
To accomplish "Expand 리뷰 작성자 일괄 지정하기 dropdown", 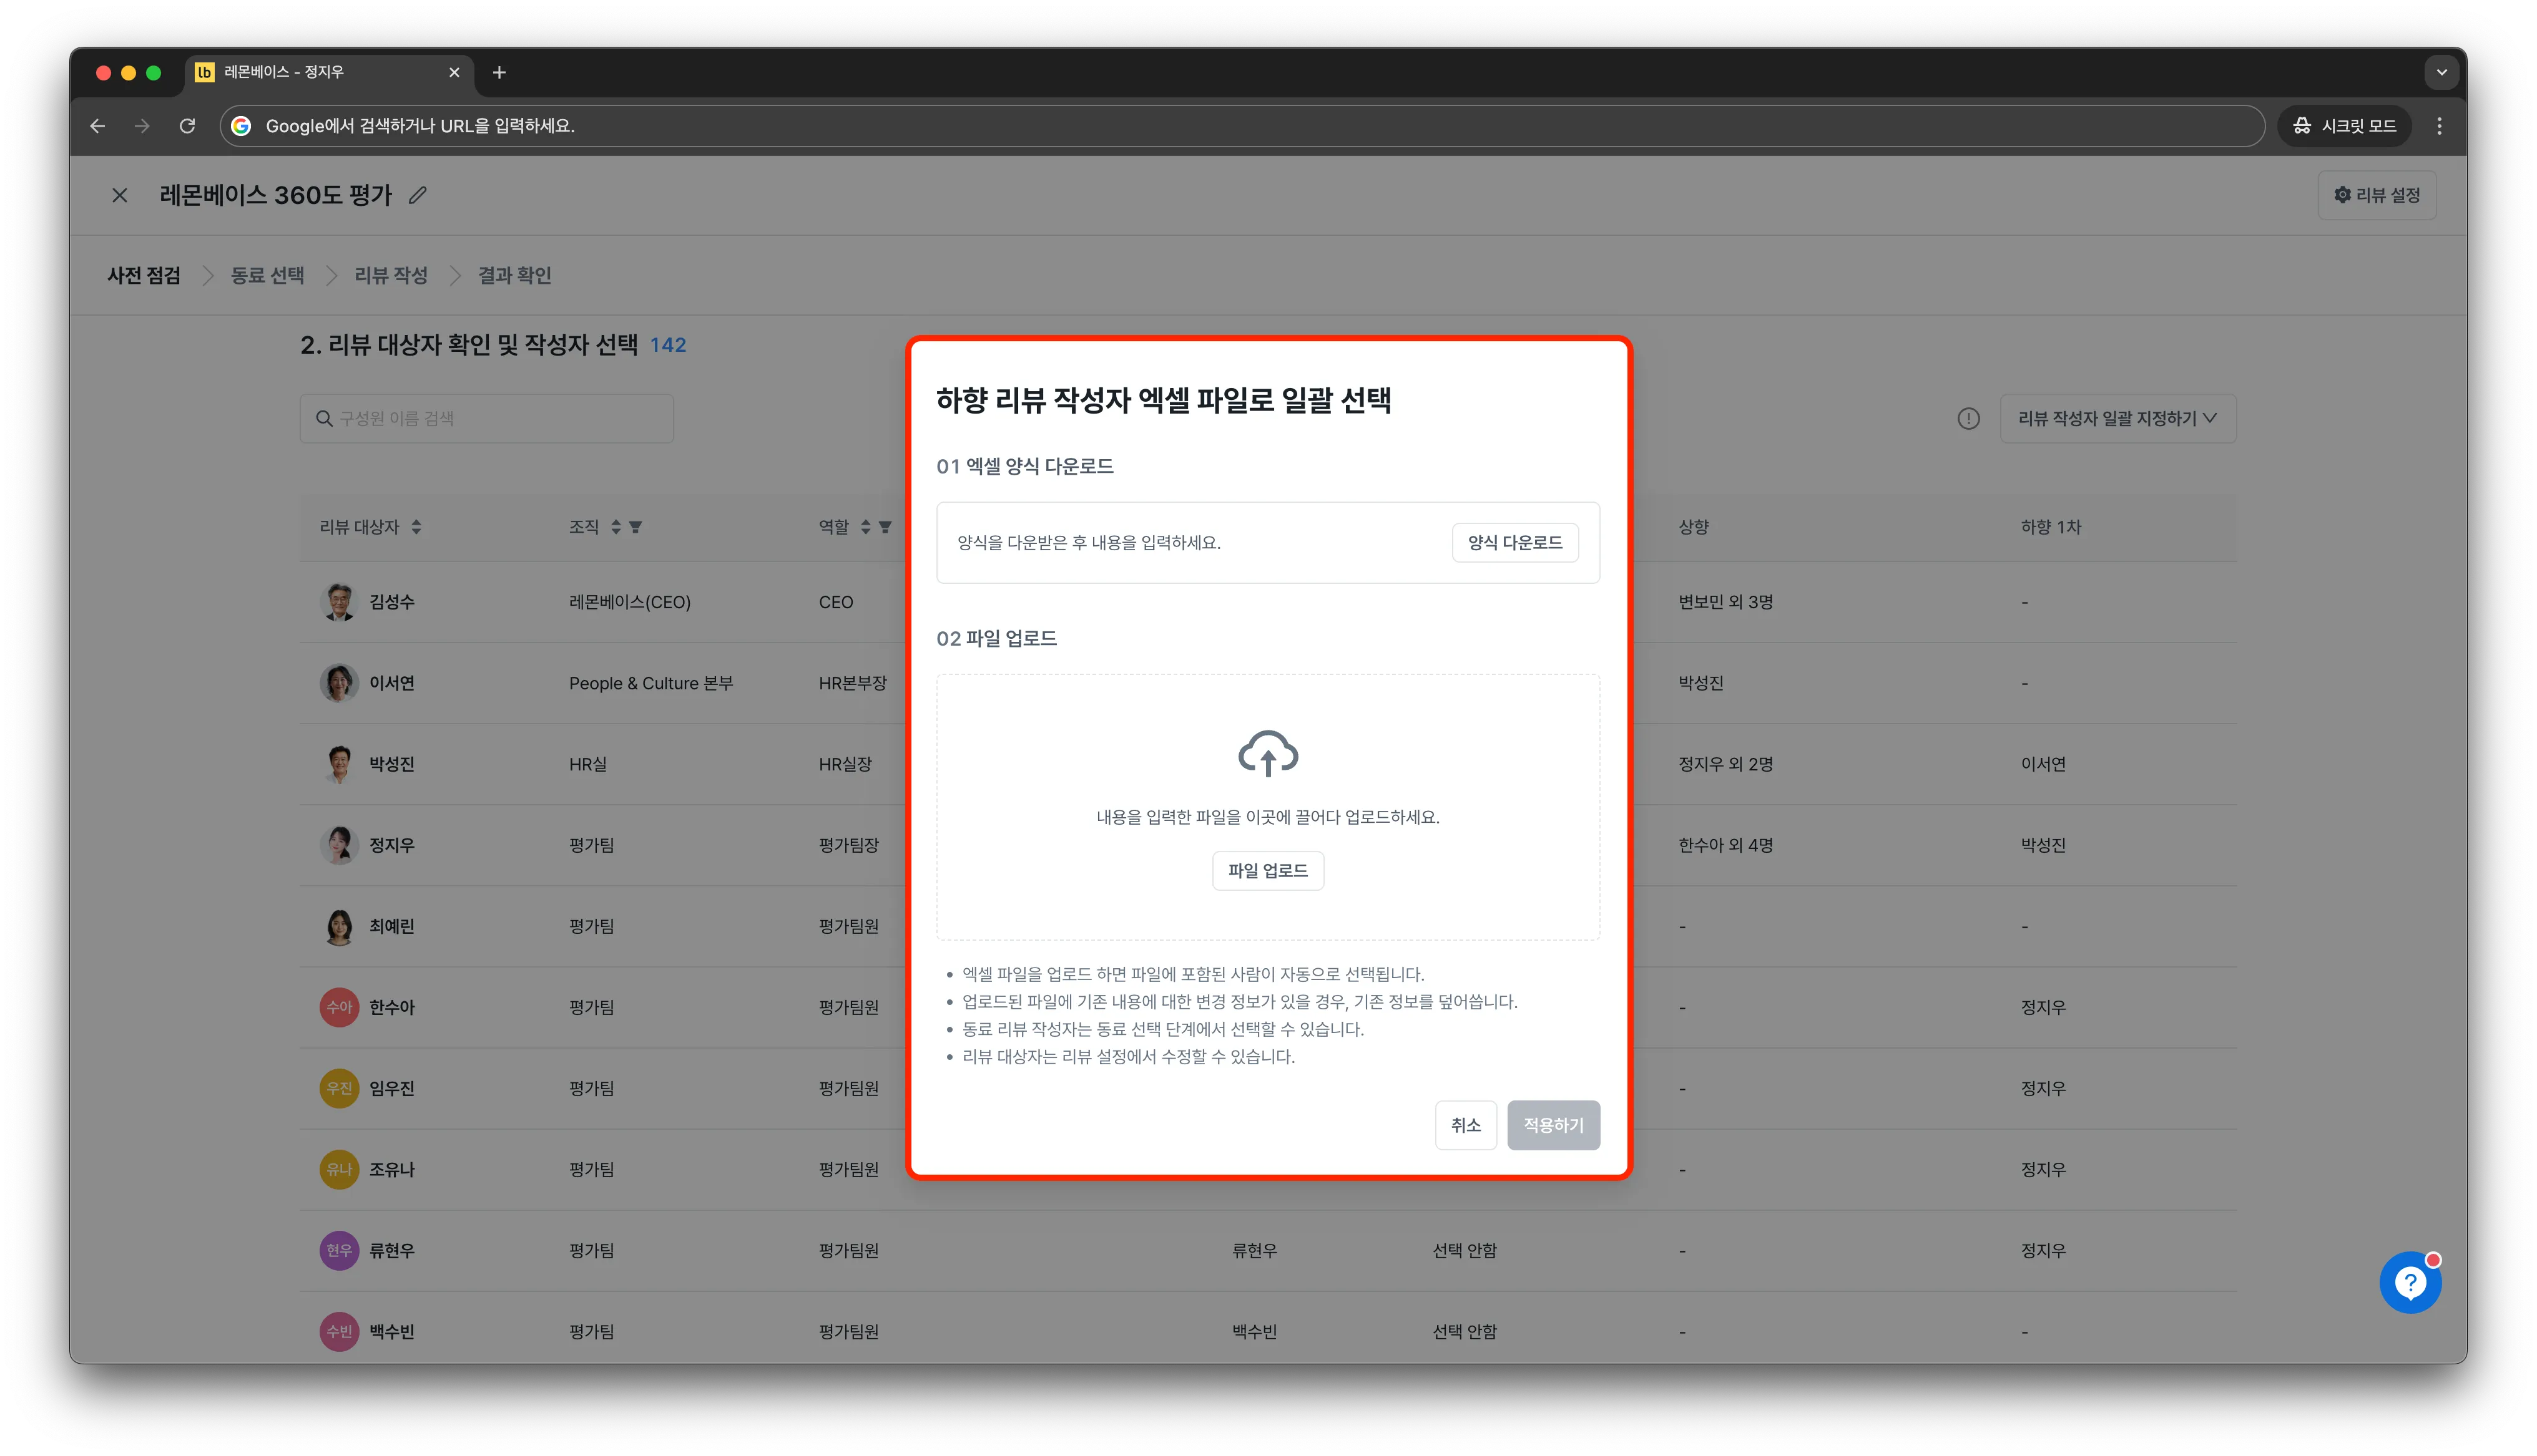I will click(2117, 419).
